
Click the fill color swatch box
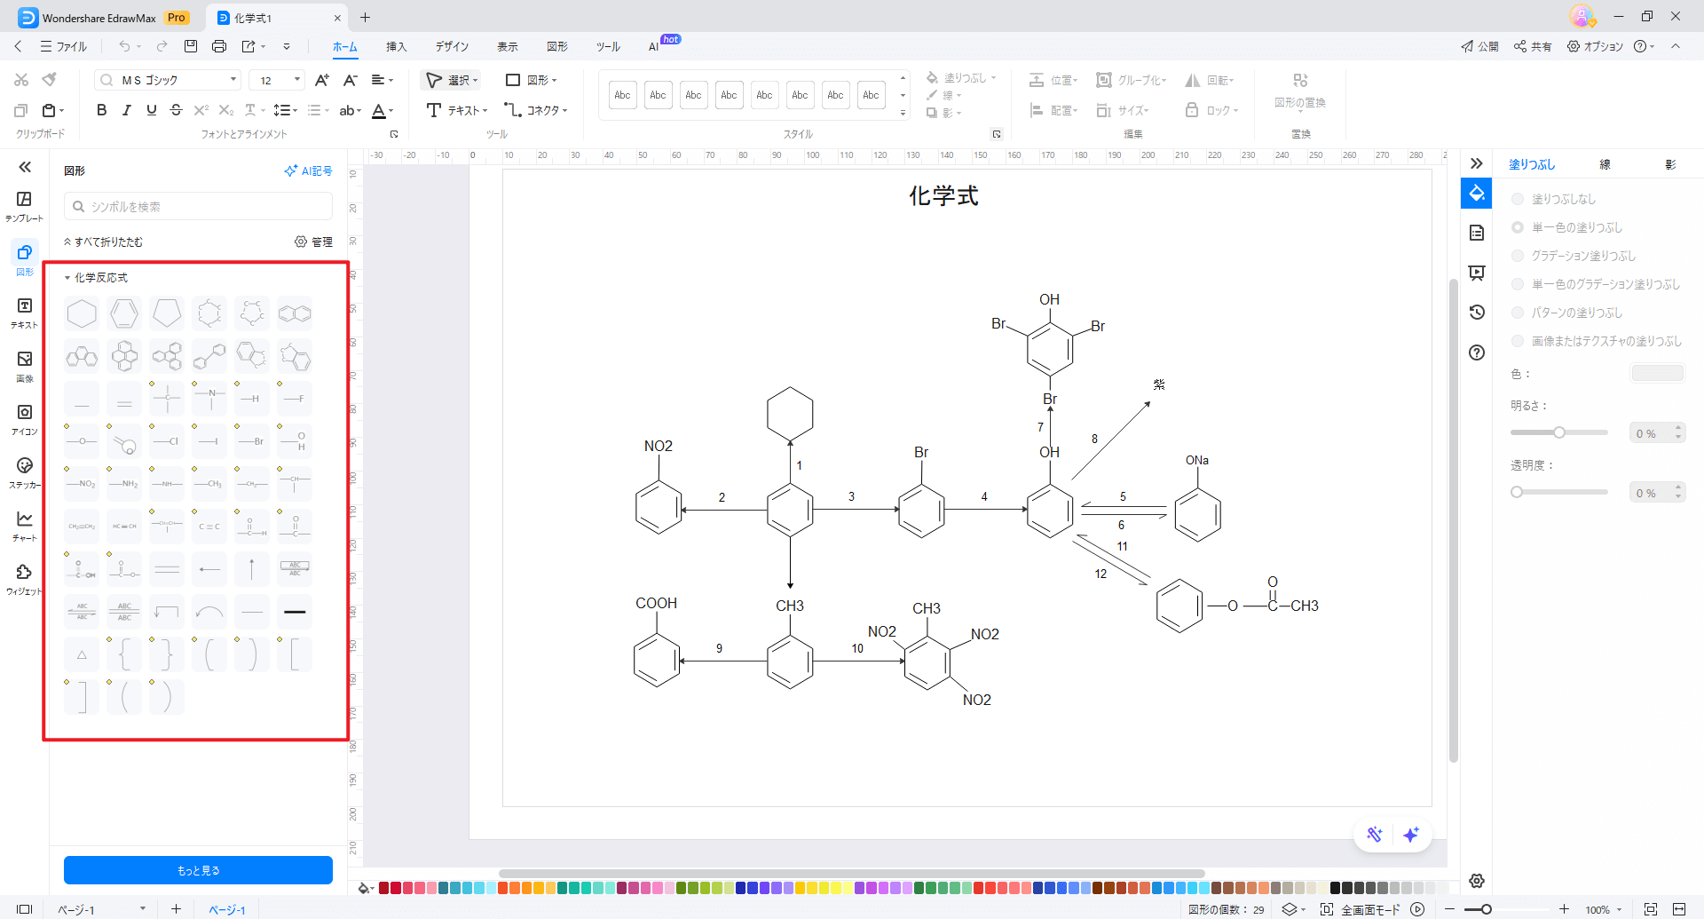1658,373
